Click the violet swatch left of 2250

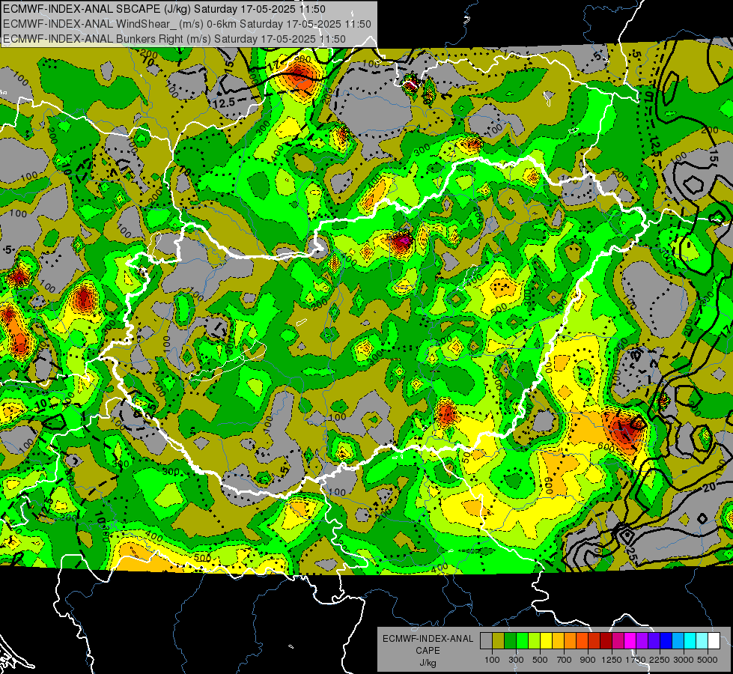tap(654, 641)
